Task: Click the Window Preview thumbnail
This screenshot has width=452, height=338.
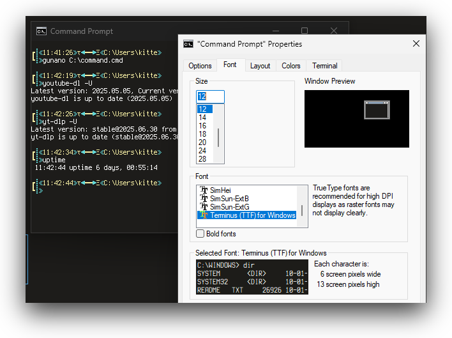Action: coord(357,119)
